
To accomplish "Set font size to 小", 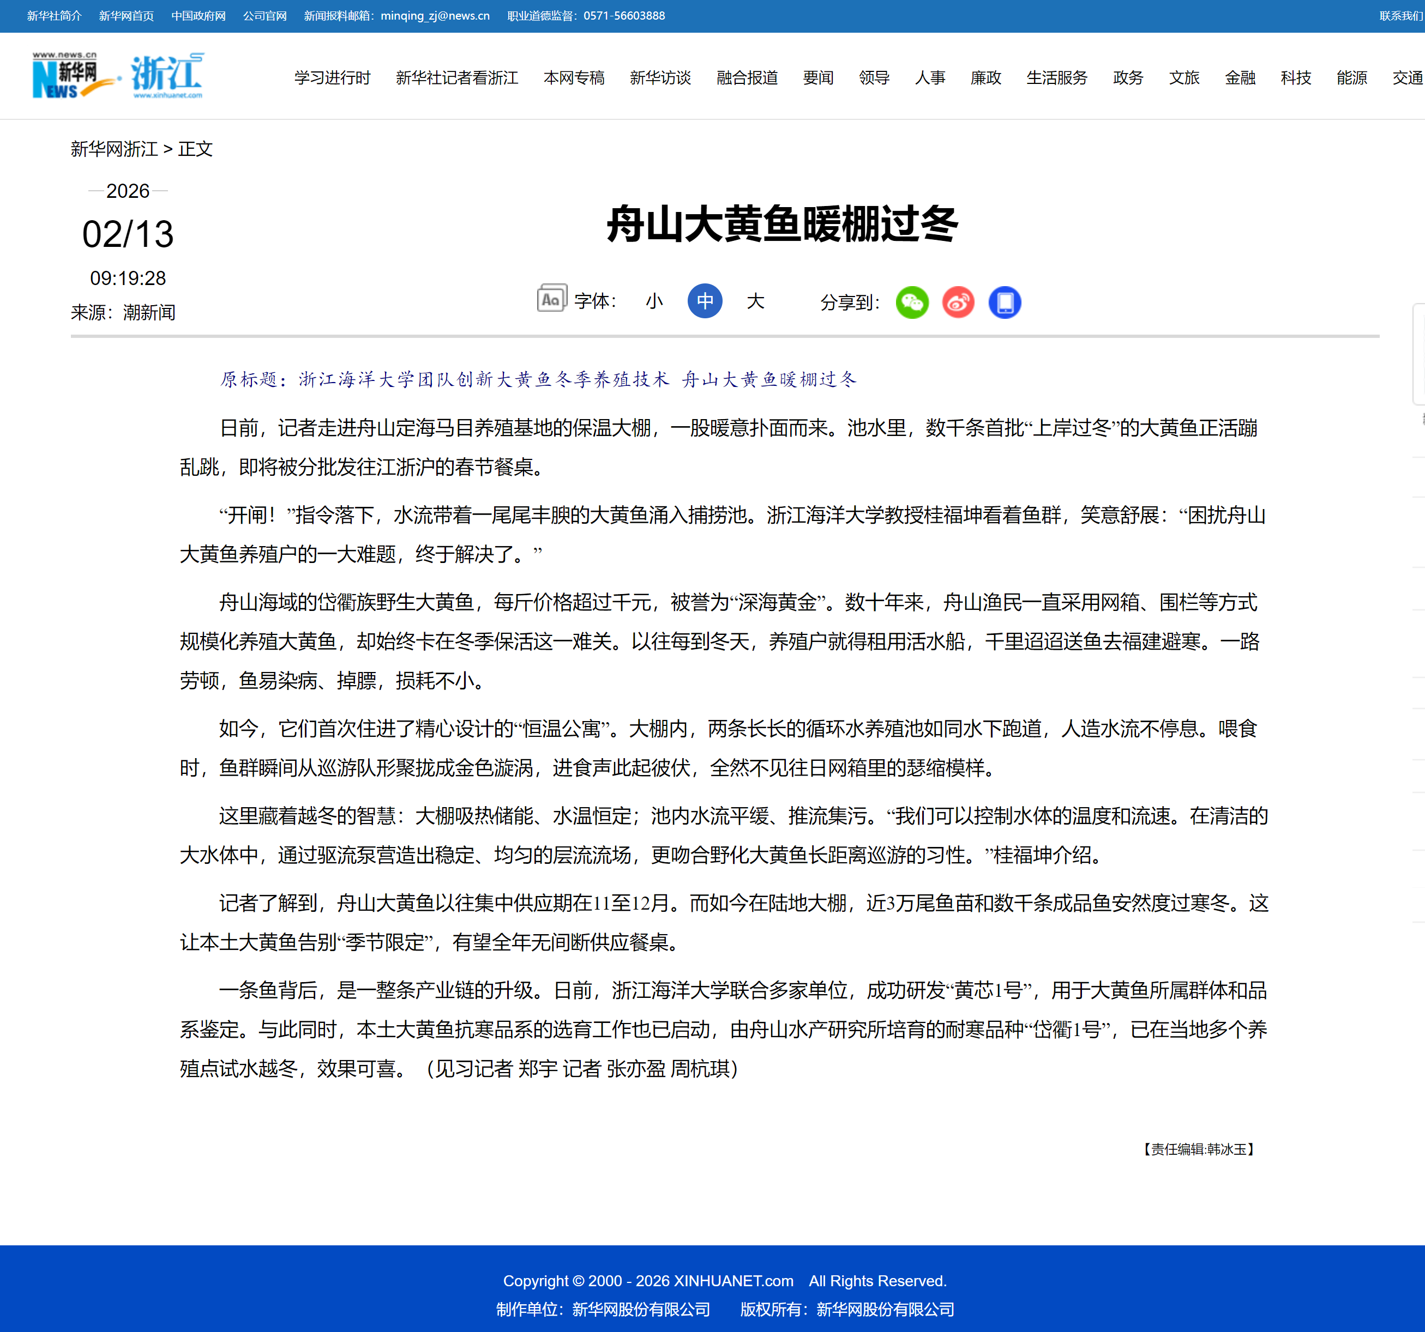I will coord(654,301).
